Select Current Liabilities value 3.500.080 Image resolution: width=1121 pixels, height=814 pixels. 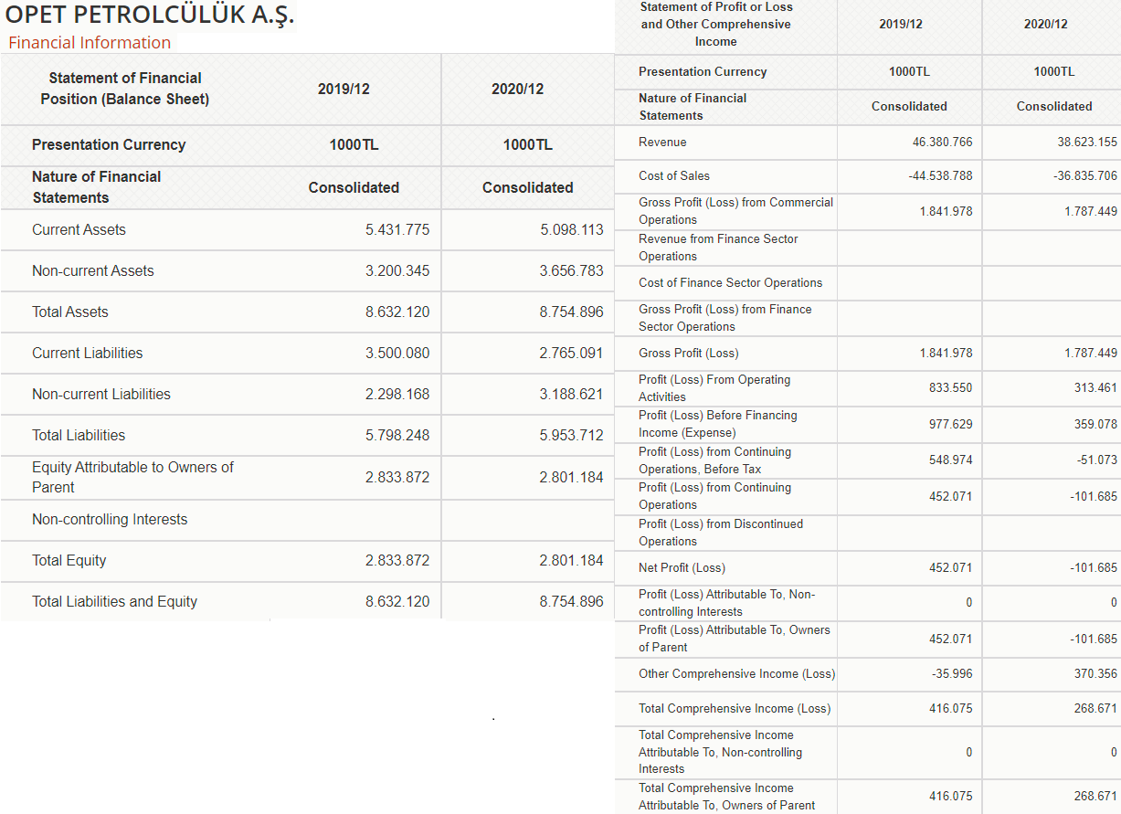397,353
